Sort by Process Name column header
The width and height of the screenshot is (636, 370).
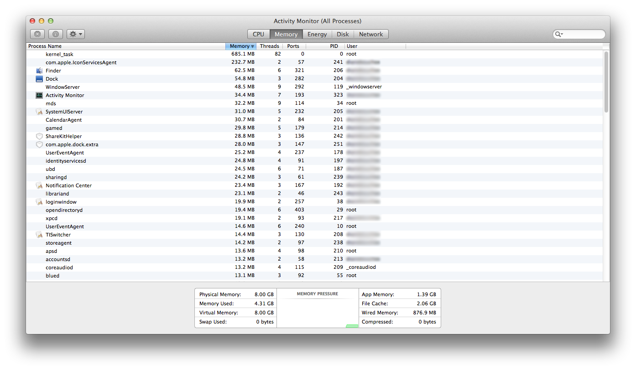[x=126, y=46]
